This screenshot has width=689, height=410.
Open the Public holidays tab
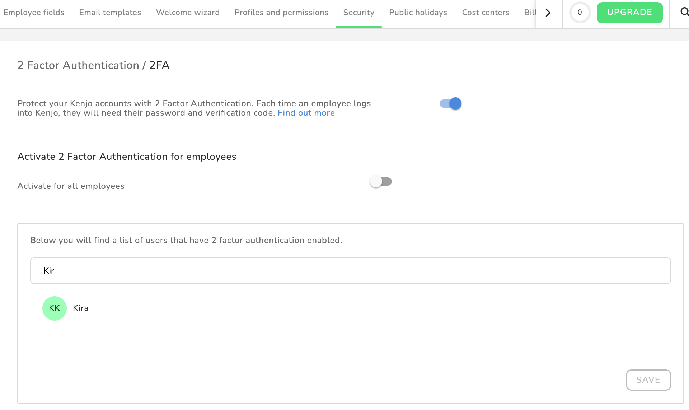(418, 13)
